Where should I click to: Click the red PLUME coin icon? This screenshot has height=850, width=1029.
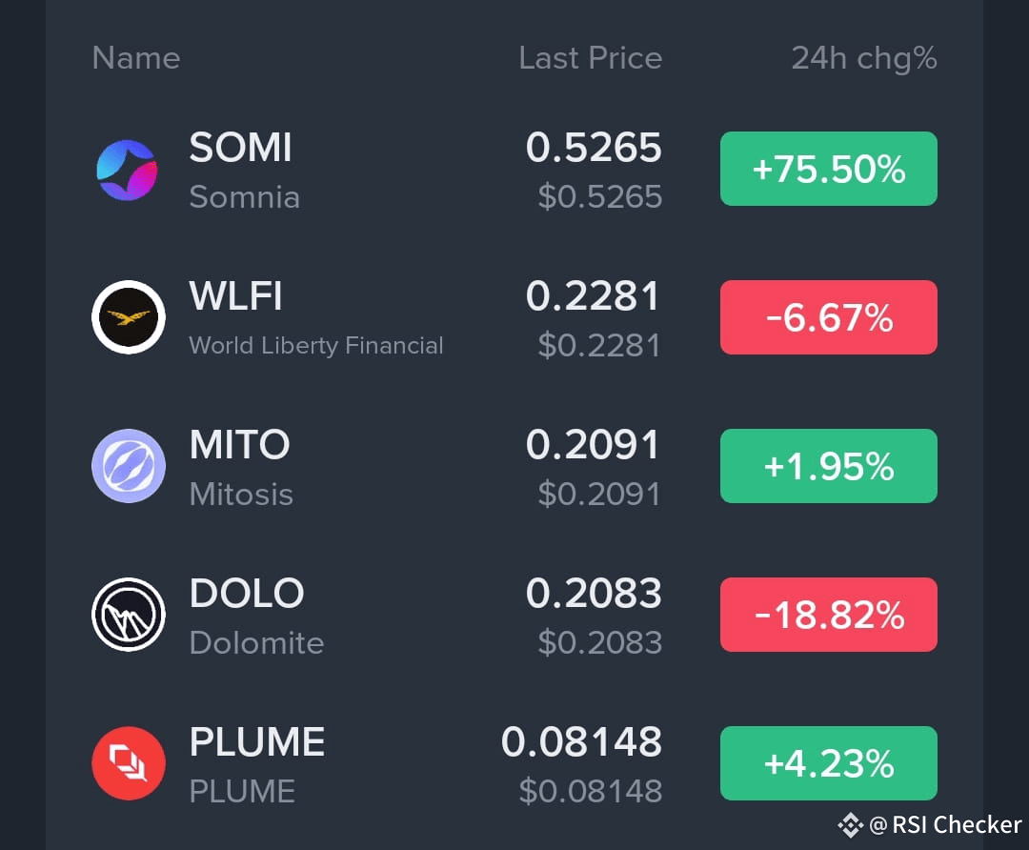[129, 762]
